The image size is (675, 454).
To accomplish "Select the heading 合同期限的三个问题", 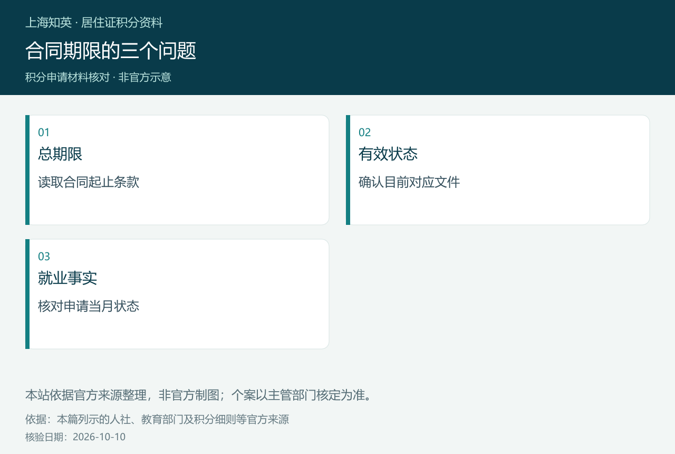I will pyautogui.click(x=111, y=51).
